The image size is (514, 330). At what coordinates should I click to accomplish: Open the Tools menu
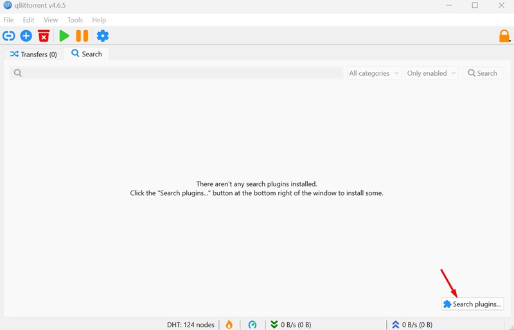(x=75, y=20)
